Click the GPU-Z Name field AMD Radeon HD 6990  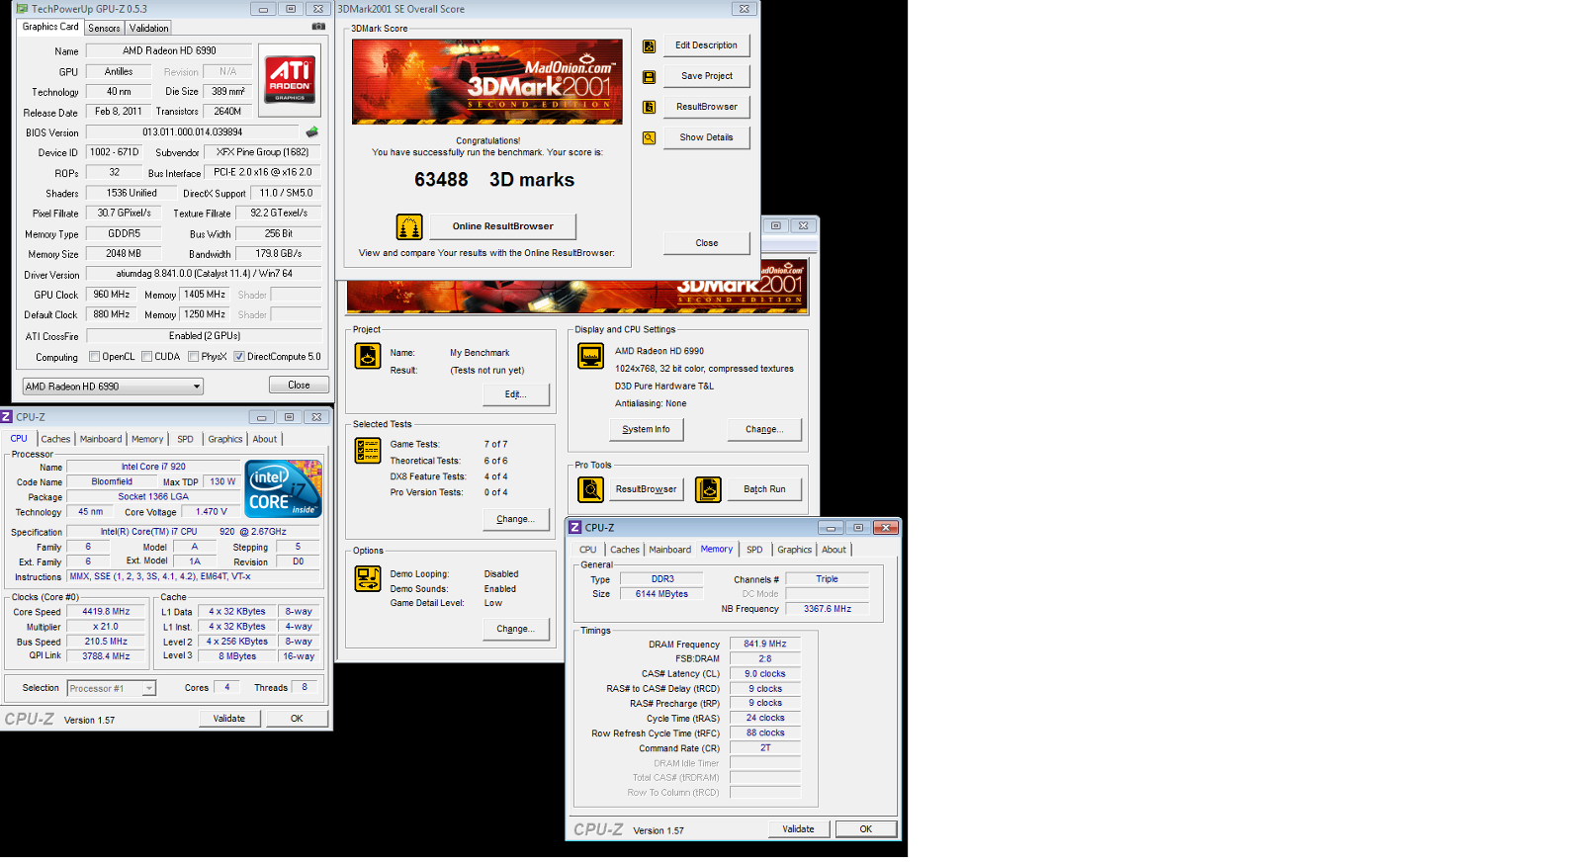pyautogui.click(x=169, y=50)
